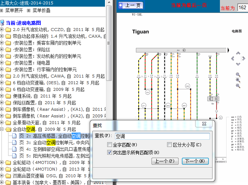Click the 查找 search text field
Image resolution: width=248 pixels, height=185 pixels.
click(162, 136)
